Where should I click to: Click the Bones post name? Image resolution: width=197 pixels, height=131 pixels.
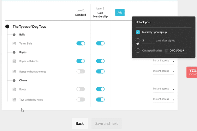point(23,89)
